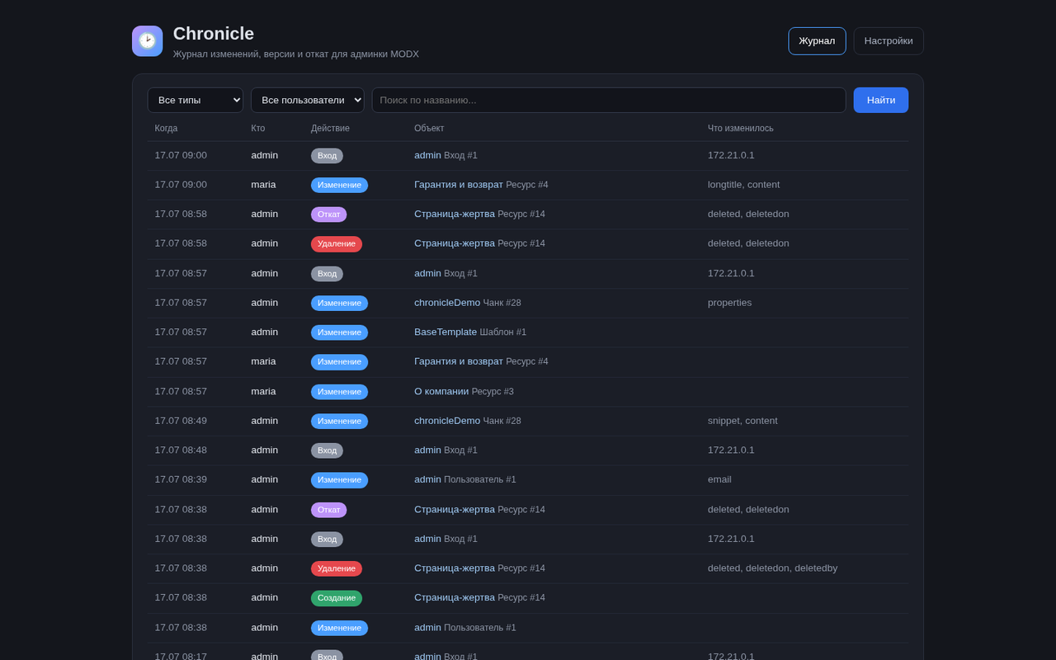This screenshot has height=660, width=1056.
Task: Open the "Настройки" tab
Action: [889, 41]
